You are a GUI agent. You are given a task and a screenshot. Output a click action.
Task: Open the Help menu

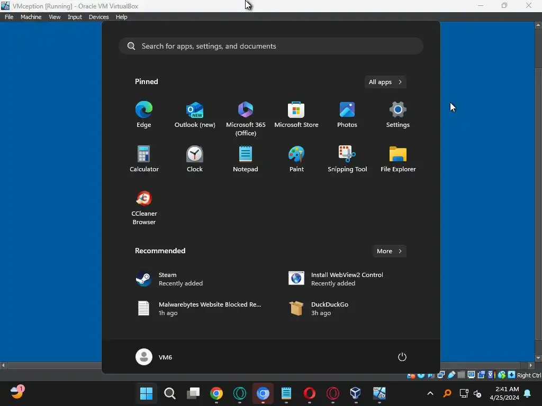[121, 17]
